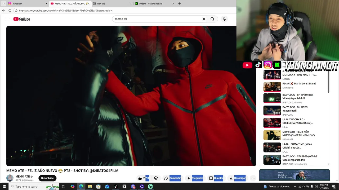This screenshot has width=339, height=190.
Task: Go to the YouTube home logo
Action: pos(21,19)
